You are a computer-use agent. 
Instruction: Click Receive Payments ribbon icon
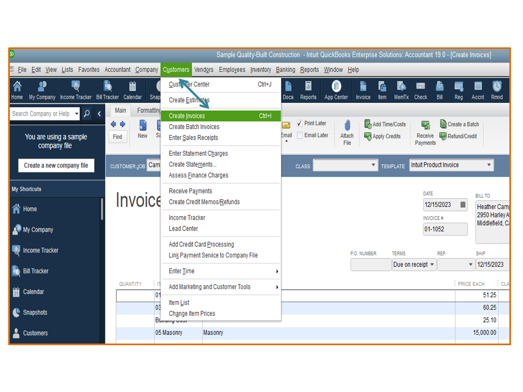point(425,133)
